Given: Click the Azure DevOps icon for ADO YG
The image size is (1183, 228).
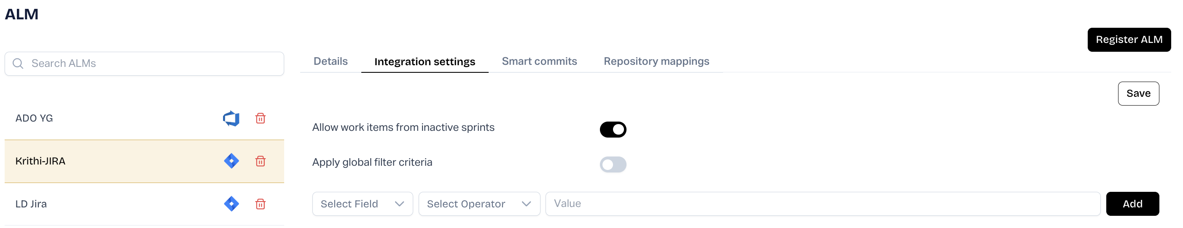Looking at the screenshot, I should click(x=231, y=119).
